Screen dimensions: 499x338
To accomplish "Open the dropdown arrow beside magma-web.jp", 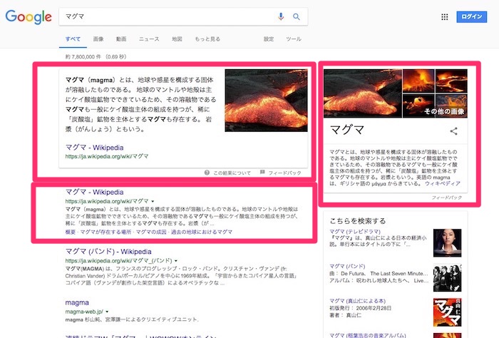I will tap(107, 312).
